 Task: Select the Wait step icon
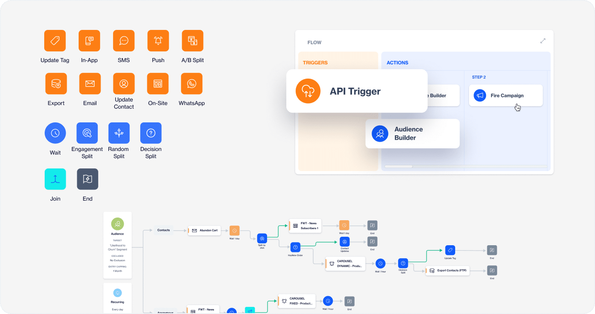click(55, 133)
